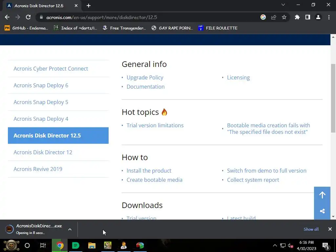Jump to top with the arrow button
The width and height of the screenshot is (336, 252).
[x=322, y=195]
